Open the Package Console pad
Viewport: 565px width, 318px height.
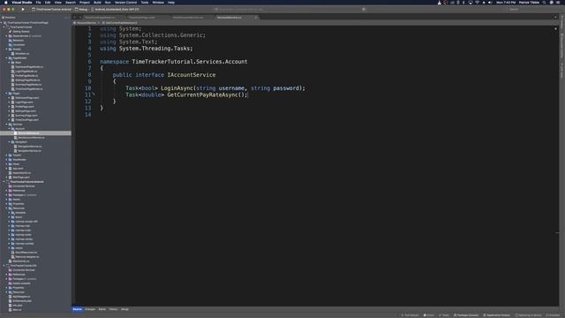coord(466,315)
